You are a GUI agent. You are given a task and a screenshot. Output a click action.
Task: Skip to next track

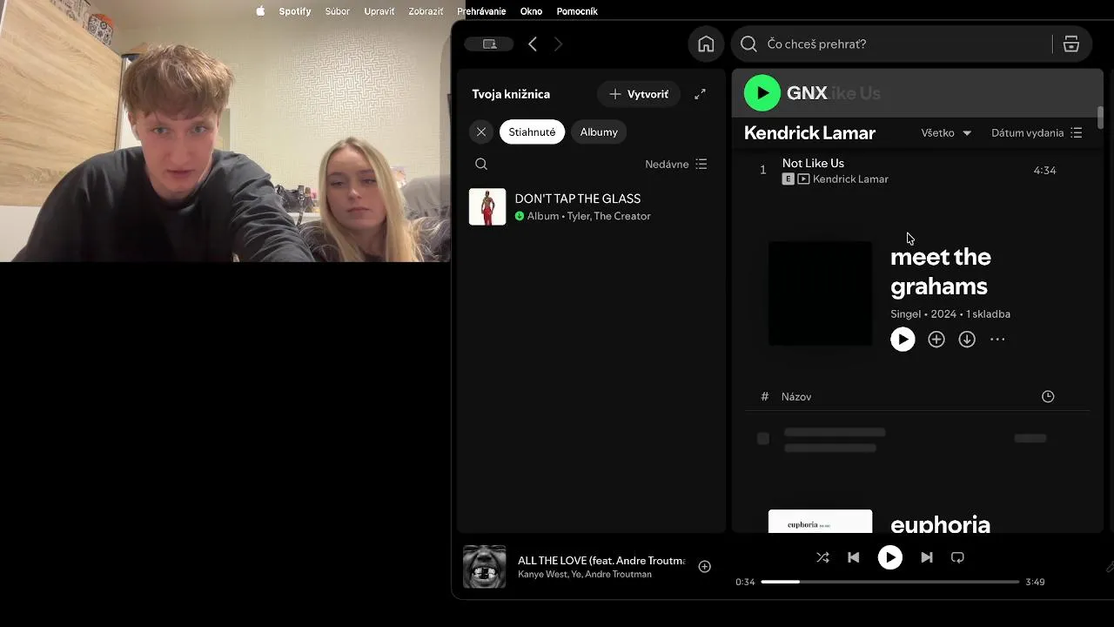927,557
